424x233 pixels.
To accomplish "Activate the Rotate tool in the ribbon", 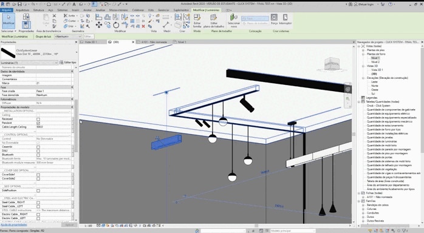I will (x=116, y=25).
